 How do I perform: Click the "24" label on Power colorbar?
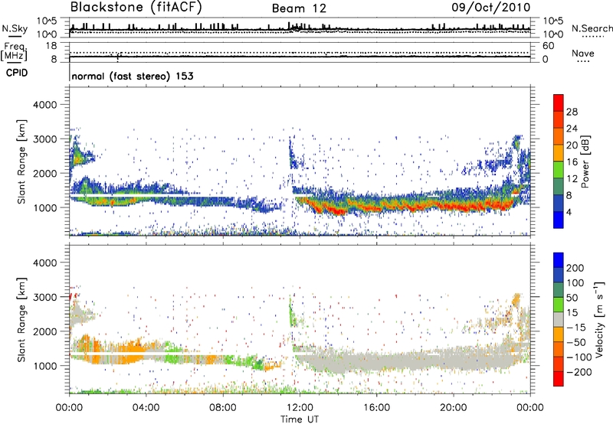pyautogui.click(x=572, y=129)
